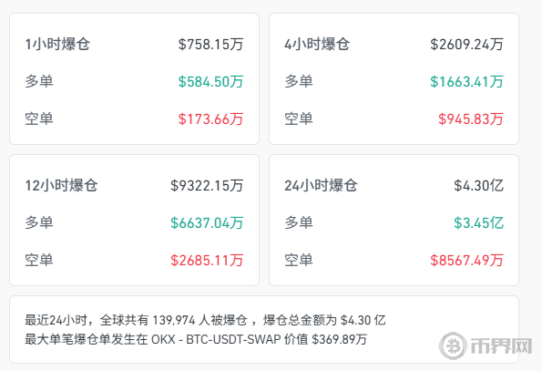
Task: Click the red $2685.11万 short value
Action: 207,260
